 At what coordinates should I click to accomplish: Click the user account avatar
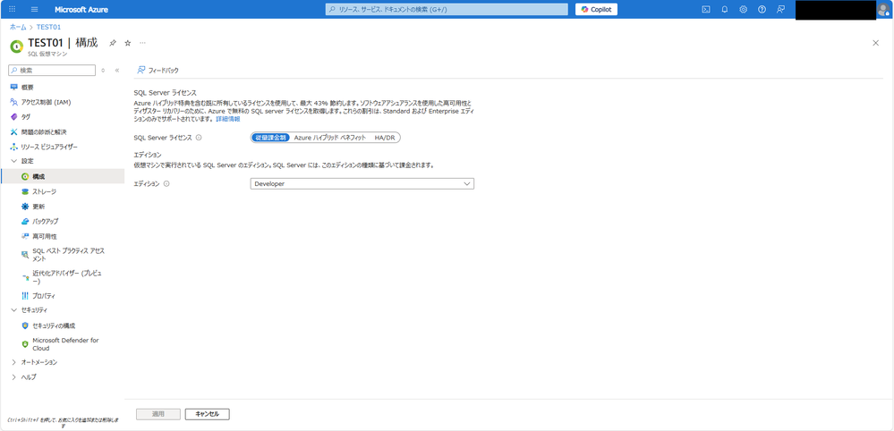pos(885,10)
